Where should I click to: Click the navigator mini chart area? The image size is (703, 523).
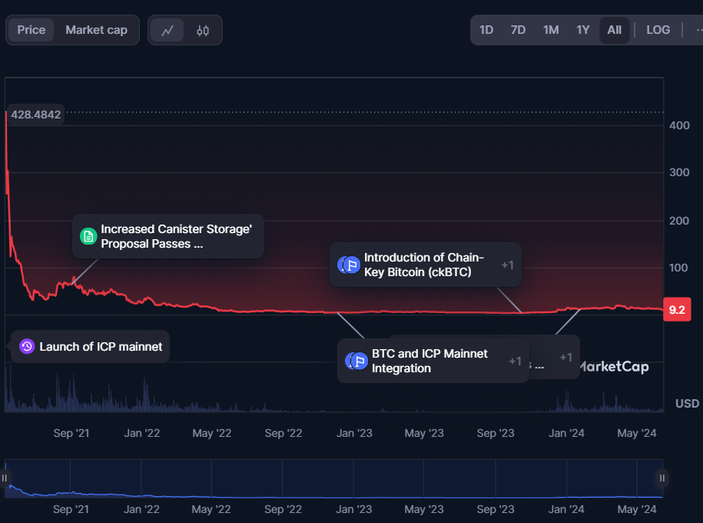tap(334, 478)
